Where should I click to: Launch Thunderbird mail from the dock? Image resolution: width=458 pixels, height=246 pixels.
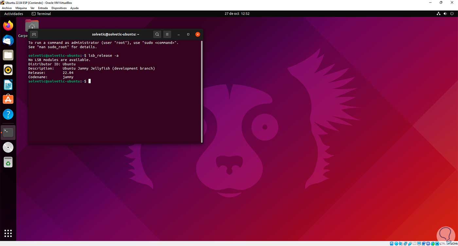[x=8, y=41]
